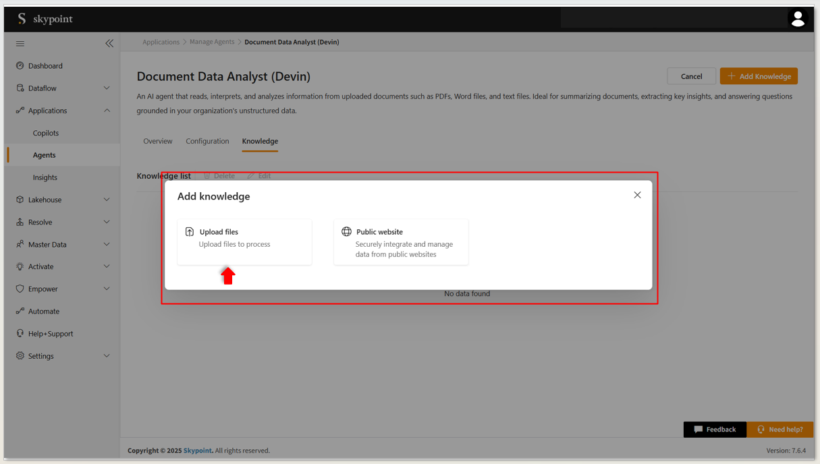Click the Settings gear icon

pyautogui.click(x=20, y=355)
